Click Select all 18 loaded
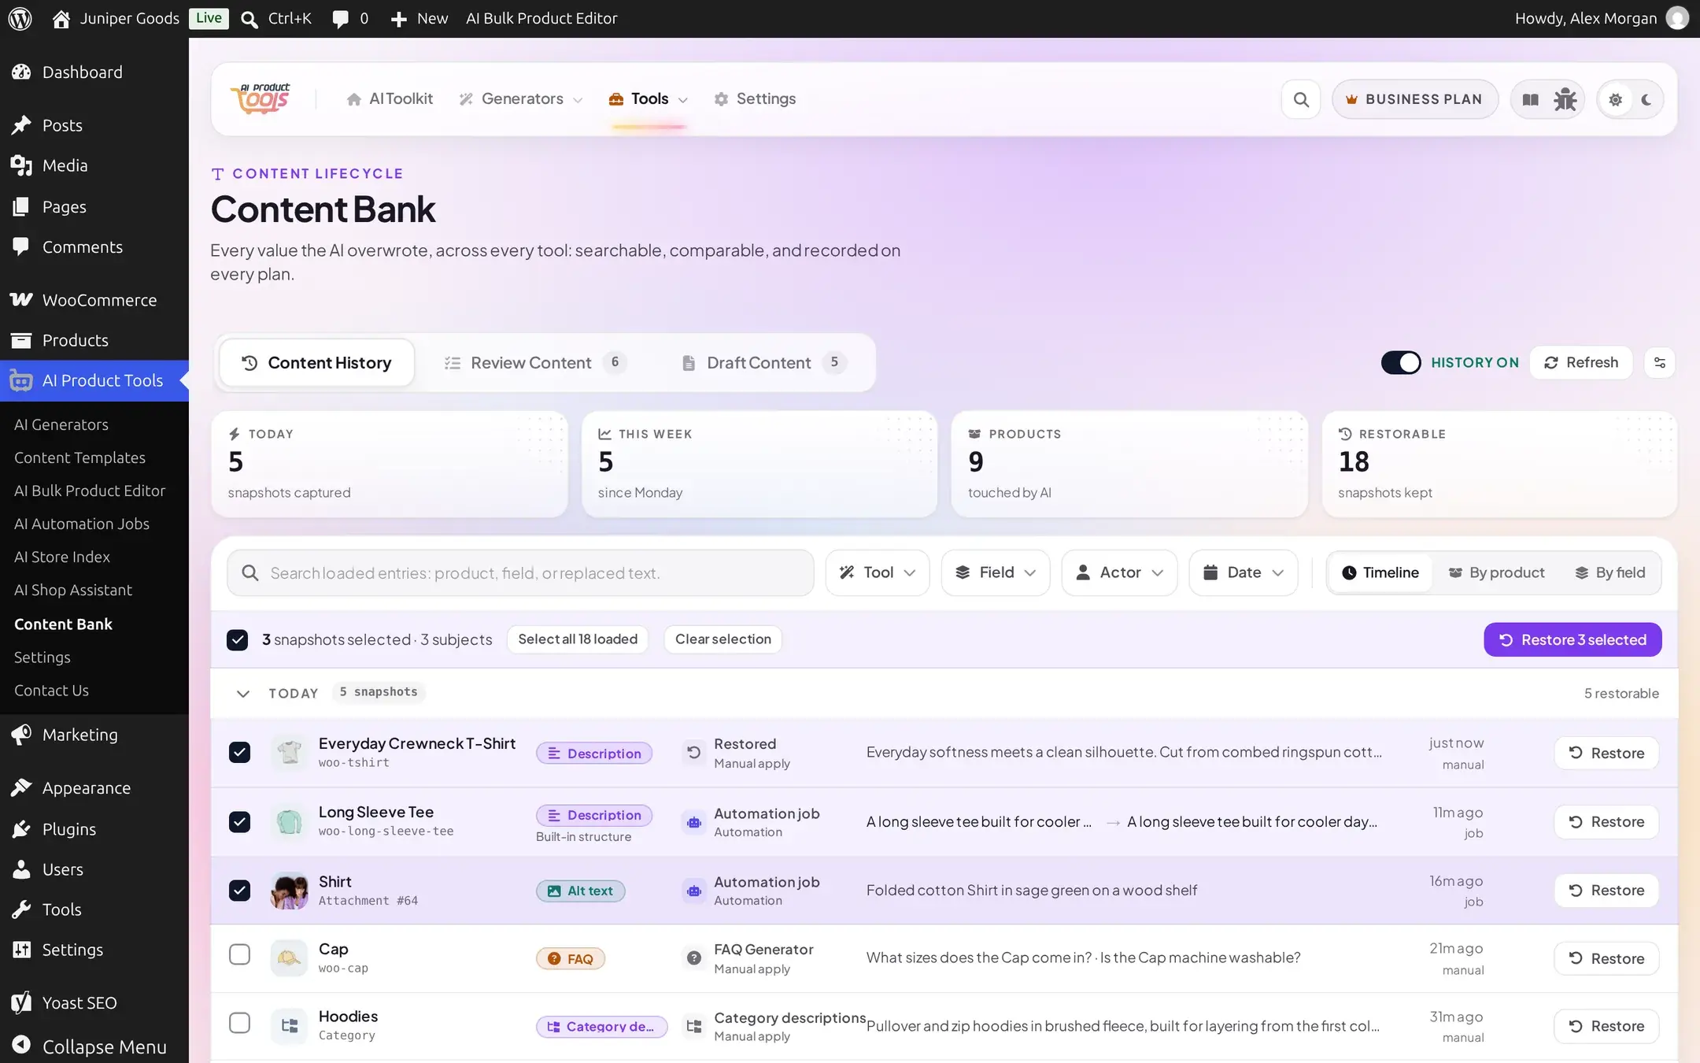The width and height of the screenshot is (1700, 1063). [x=578, y=639]
